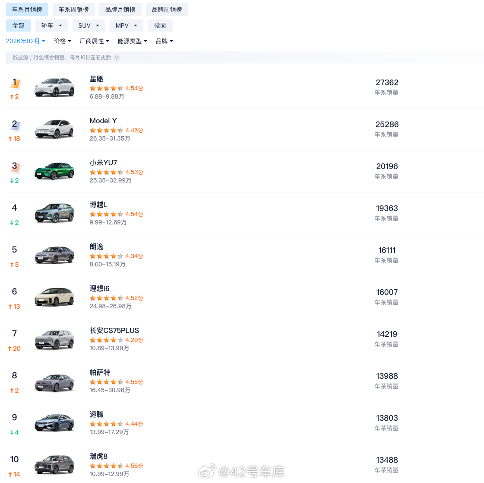Open the 长安CS75PLUS model link

(114, 330)
